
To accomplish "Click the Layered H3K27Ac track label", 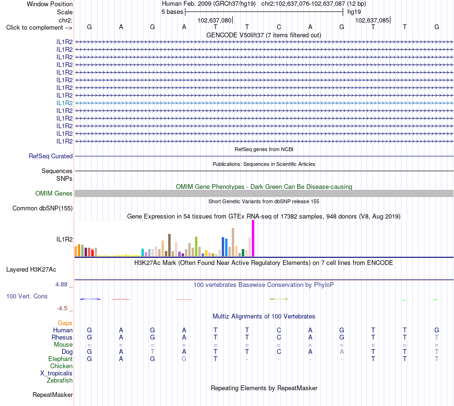I will coord(31,269).
